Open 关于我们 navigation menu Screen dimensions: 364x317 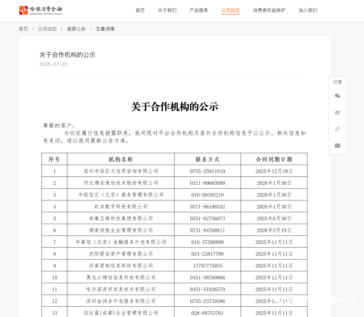point(167,10)
